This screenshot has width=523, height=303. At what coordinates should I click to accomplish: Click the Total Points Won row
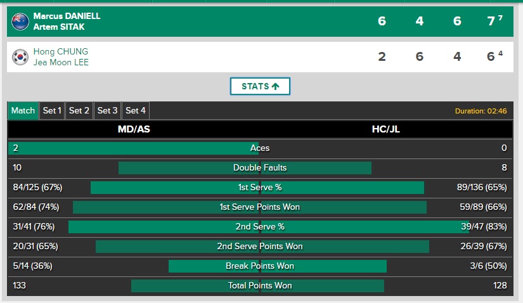260,286
